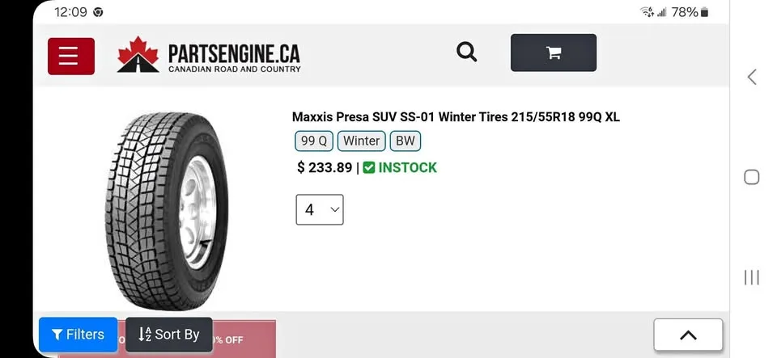Expand the quantity dropdown showing 4
Viewport: 777px width, 358px height.
320,210
